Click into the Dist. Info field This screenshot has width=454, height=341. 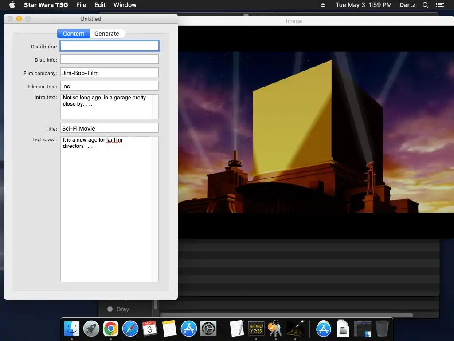(110, 59)
